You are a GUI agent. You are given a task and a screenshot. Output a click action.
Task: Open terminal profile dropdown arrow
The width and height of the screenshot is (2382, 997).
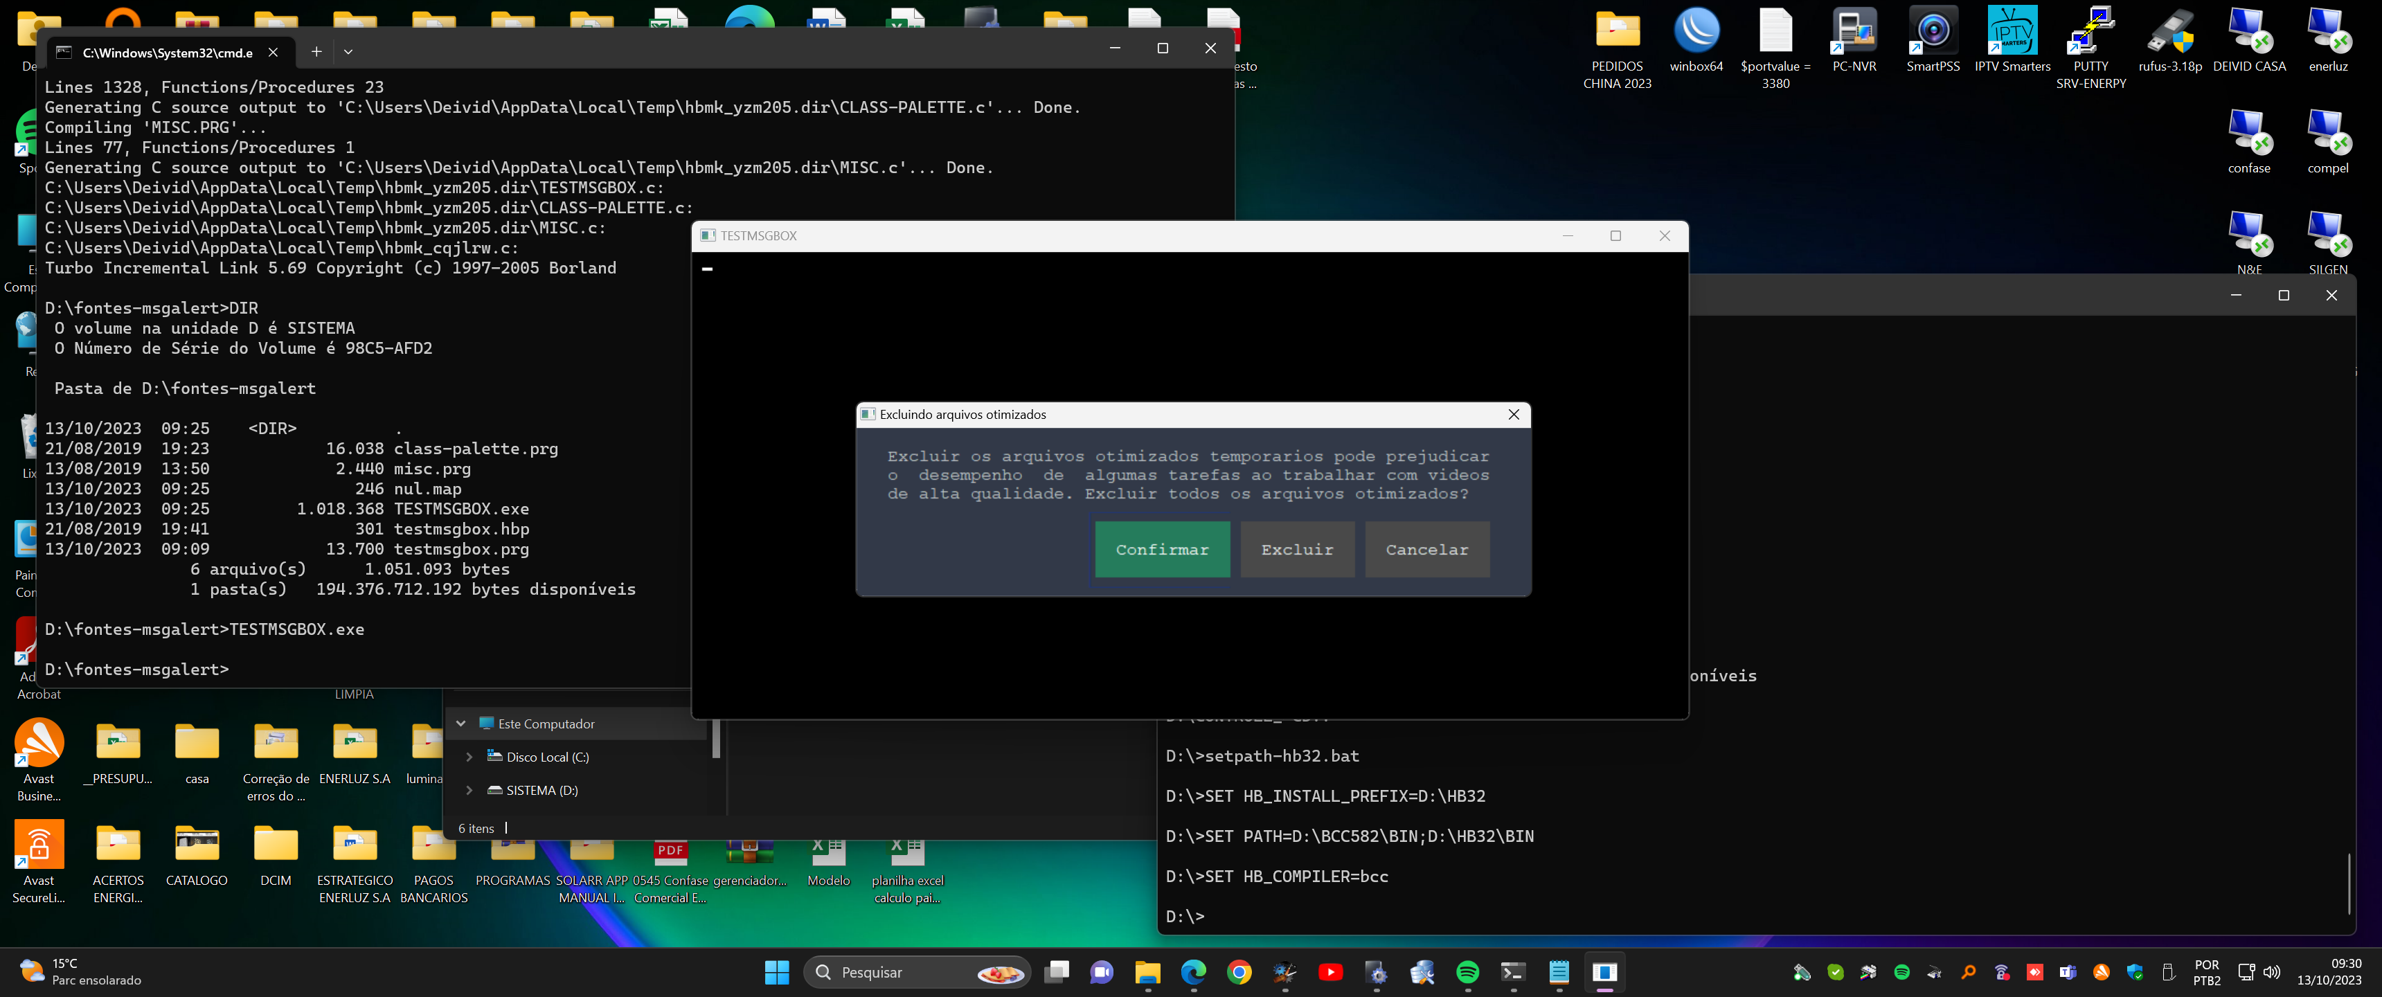tap(348, 52)
